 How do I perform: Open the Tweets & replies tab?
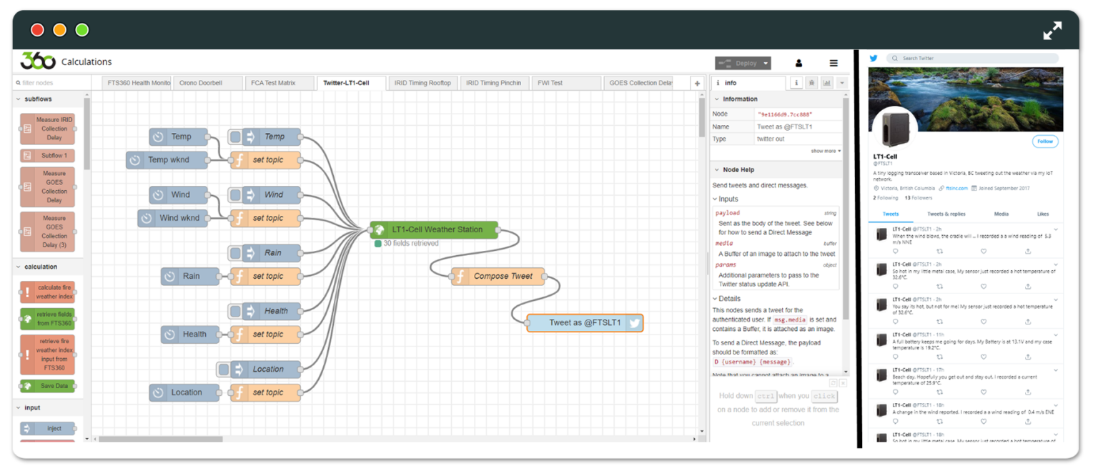946,214
